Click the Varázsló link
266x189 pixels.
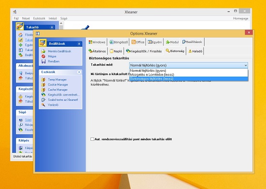click(53, 105)
